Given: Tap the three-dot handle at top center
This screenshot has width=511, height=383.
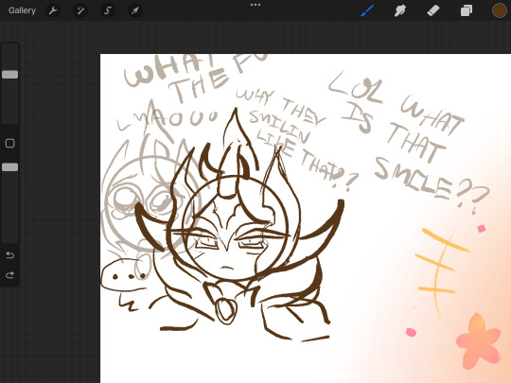Looking at the screenshot, I should tap(255, 5).
